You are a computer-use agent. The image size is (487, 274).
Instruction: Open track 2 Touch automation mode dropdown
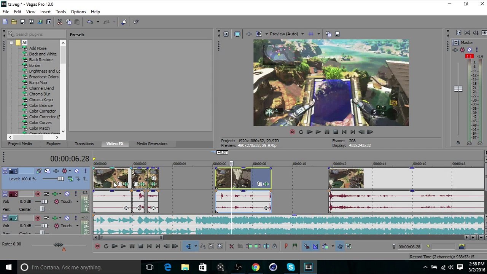[77, 202]
